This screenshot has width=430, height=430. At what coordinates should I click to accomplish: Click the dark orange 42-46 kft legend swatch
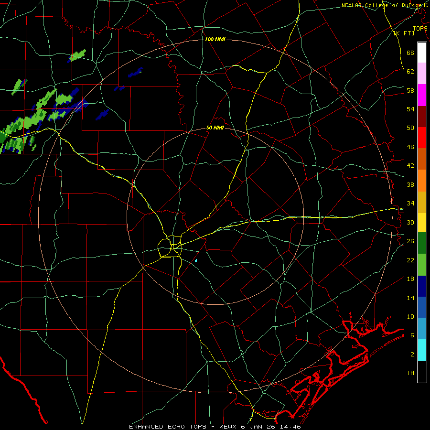422,159
